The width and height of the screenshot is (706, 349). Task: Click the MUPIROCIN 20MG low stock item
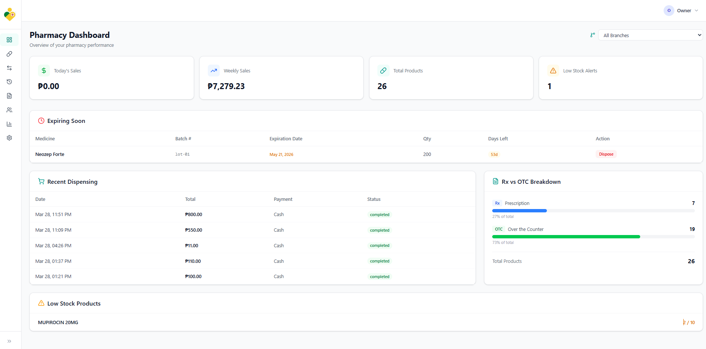pyautogui.click(x=58, y=323)
